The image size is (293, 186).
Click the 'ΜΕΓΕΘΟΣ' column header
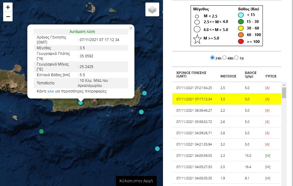228,76
